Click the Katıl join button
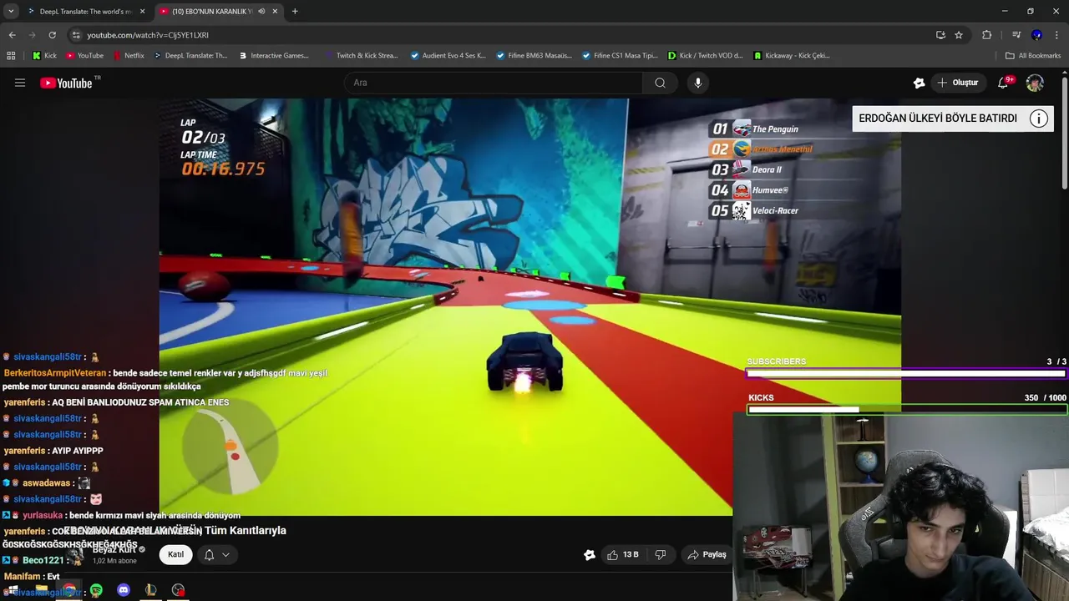This screenshot has height=601, width=1069. (x=175, y=554)
